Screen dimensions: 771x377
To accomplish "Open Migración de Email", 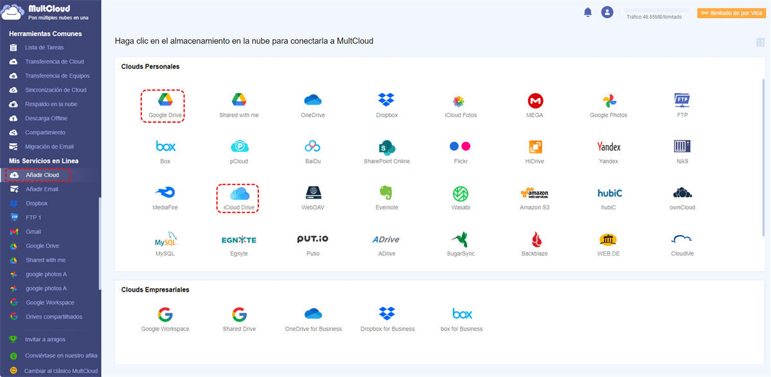I will (50, 146).
